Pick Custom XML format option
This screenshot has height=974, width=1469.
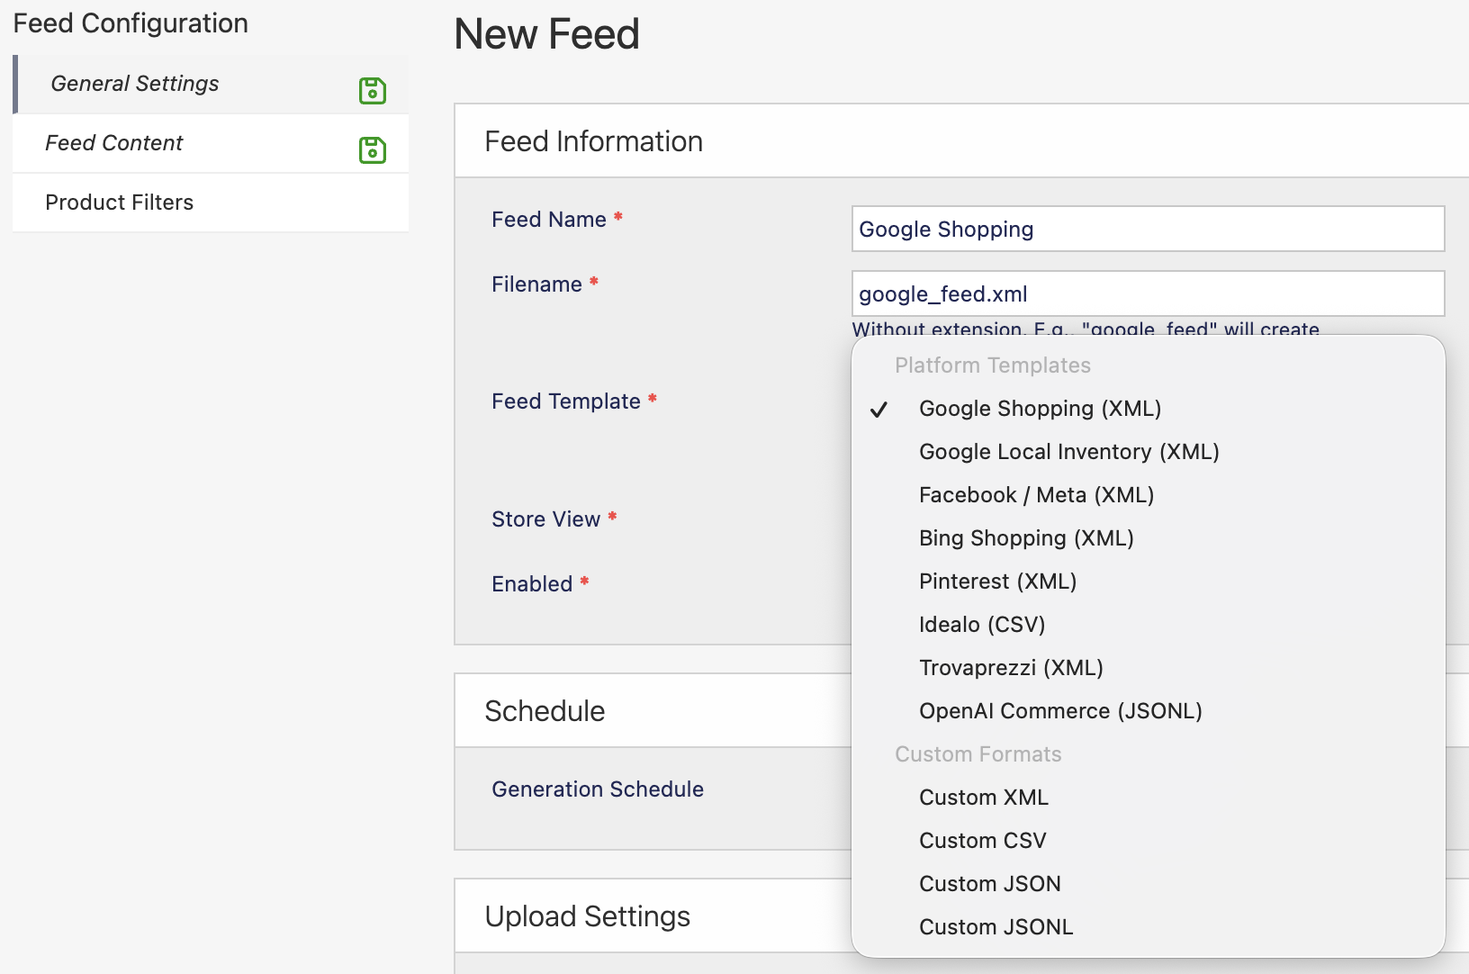[x=1148, y=798]
